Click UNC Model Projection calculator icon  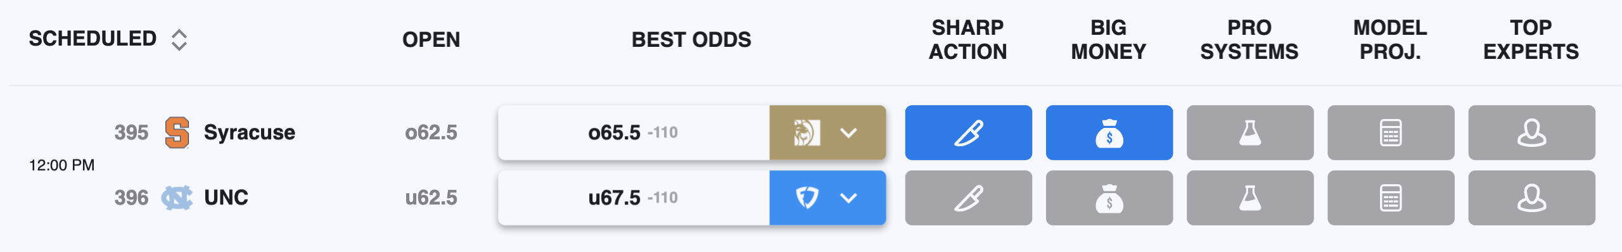pyautogui.click(x=1391, y=198)
